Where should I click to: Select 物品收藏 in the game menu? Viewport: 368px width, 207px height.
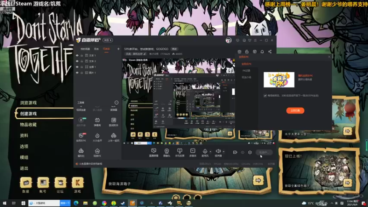click(x=29, y=125)
